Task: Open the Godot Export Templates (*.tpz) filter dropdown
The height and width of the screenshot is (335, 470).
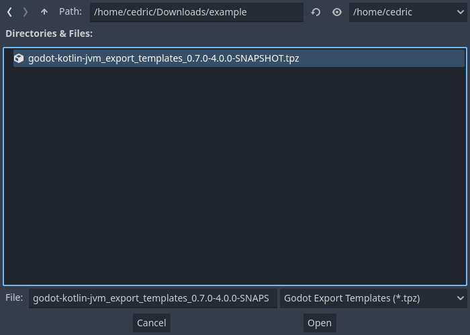Action: coord(373,298)
